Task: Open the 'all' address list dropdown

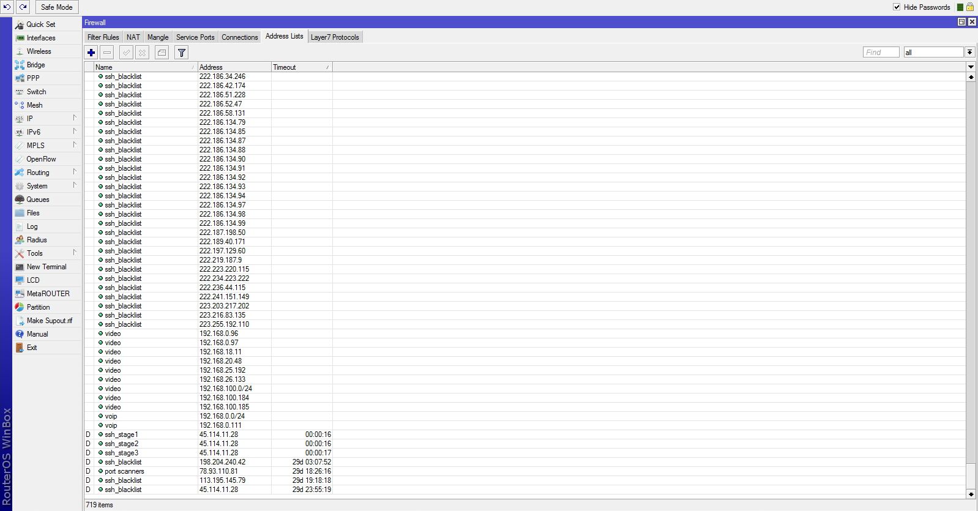Action: pos(969,53)
